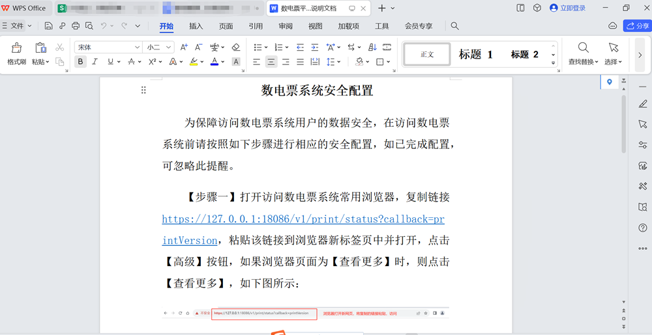Click the clear formatting eraser icon
The height and width of the screenshot is (335, 652).
[236, 47]
